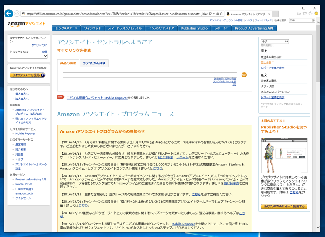The height and width of the screenshot is (237, 325).
Task: Open ヘルプ link in top header
Action: (249, 20)
